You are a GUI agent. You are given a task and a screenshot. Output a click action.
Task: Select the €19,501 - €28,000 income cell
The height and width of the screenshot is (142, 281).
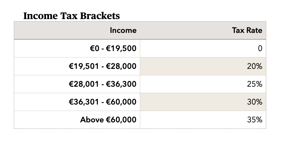tap(103, 66)
